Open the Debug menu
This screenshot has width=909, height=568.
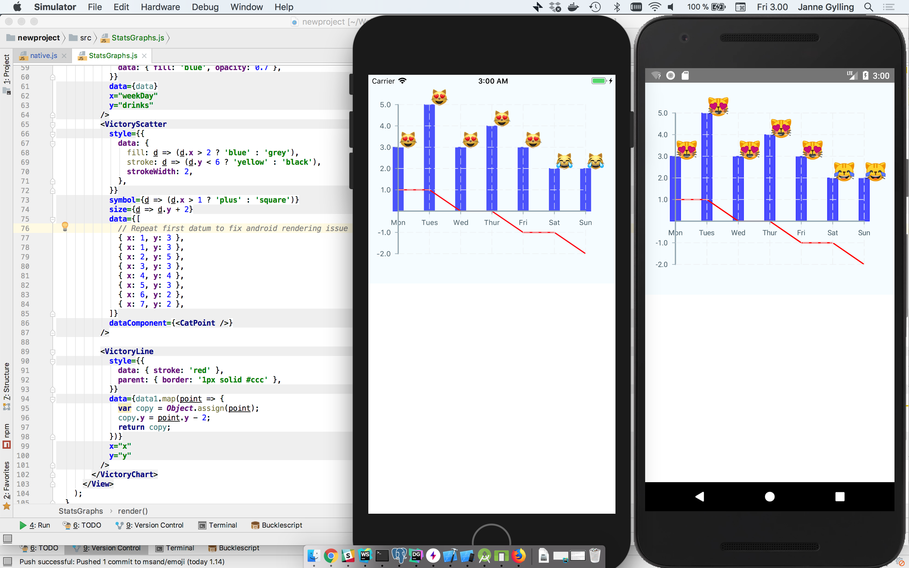[205, 7]
